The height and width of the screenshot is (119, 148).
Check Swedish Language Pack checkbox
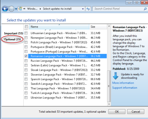(26, 84)
